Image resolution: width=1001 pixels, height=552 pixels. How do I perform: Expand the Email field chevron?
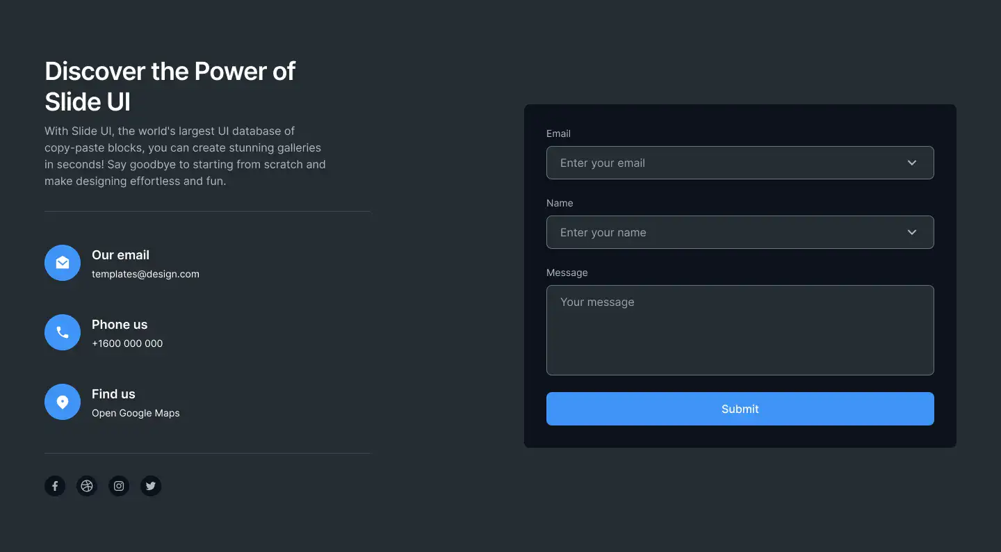(912, 163)
